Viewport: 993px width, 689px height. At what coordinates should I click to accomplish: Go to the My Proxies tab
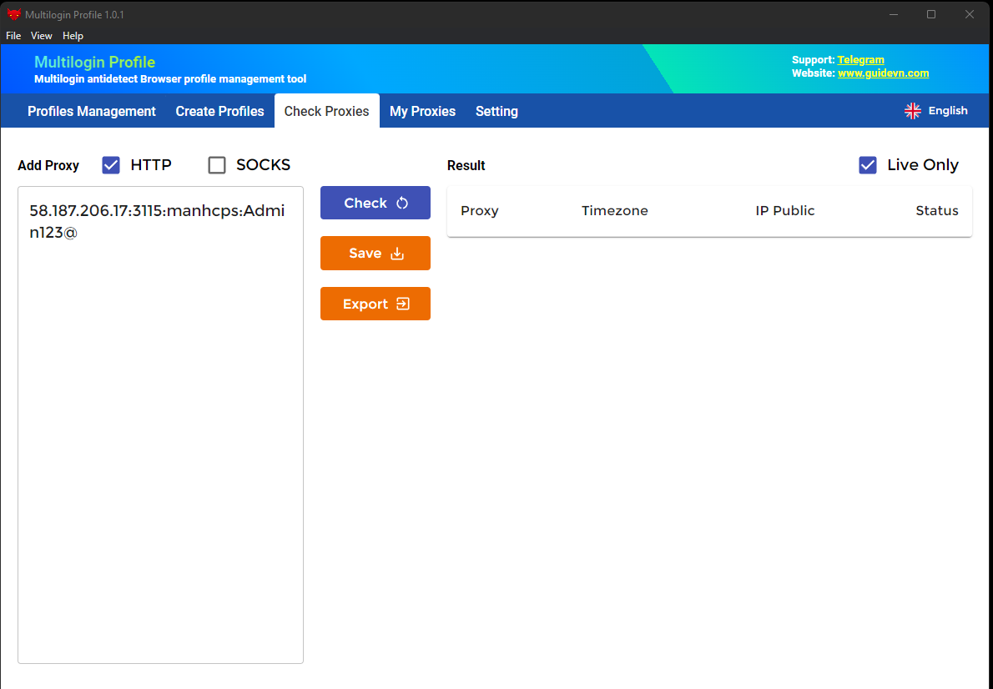pos(422,111)
